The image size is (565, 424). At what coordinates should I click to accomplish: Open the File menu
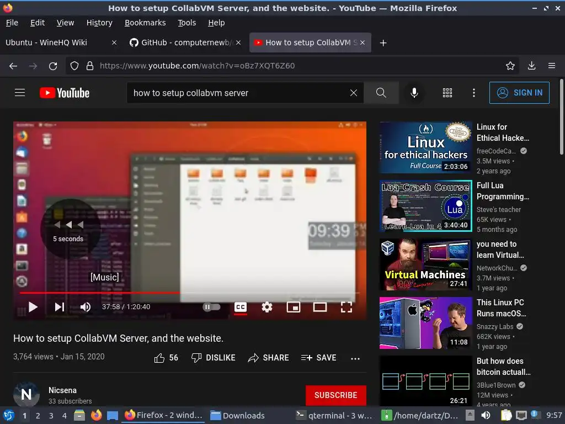[12, 23]
